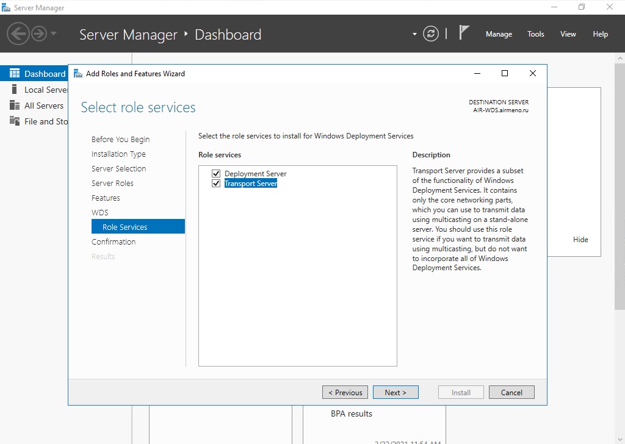Open dropdown arrow left of refresh icon
The height and width of the screenshot is (444, 625).
(x=415, y=34)
